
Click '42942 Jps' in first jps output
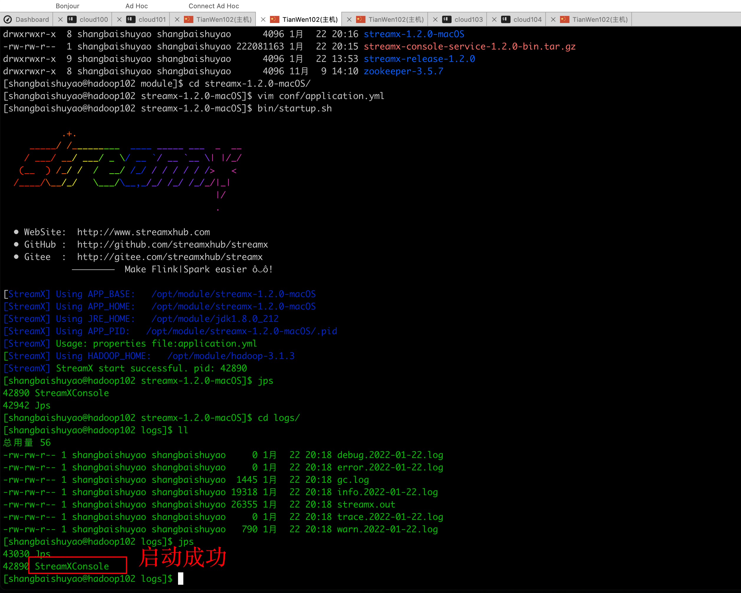tap(27, 405)
